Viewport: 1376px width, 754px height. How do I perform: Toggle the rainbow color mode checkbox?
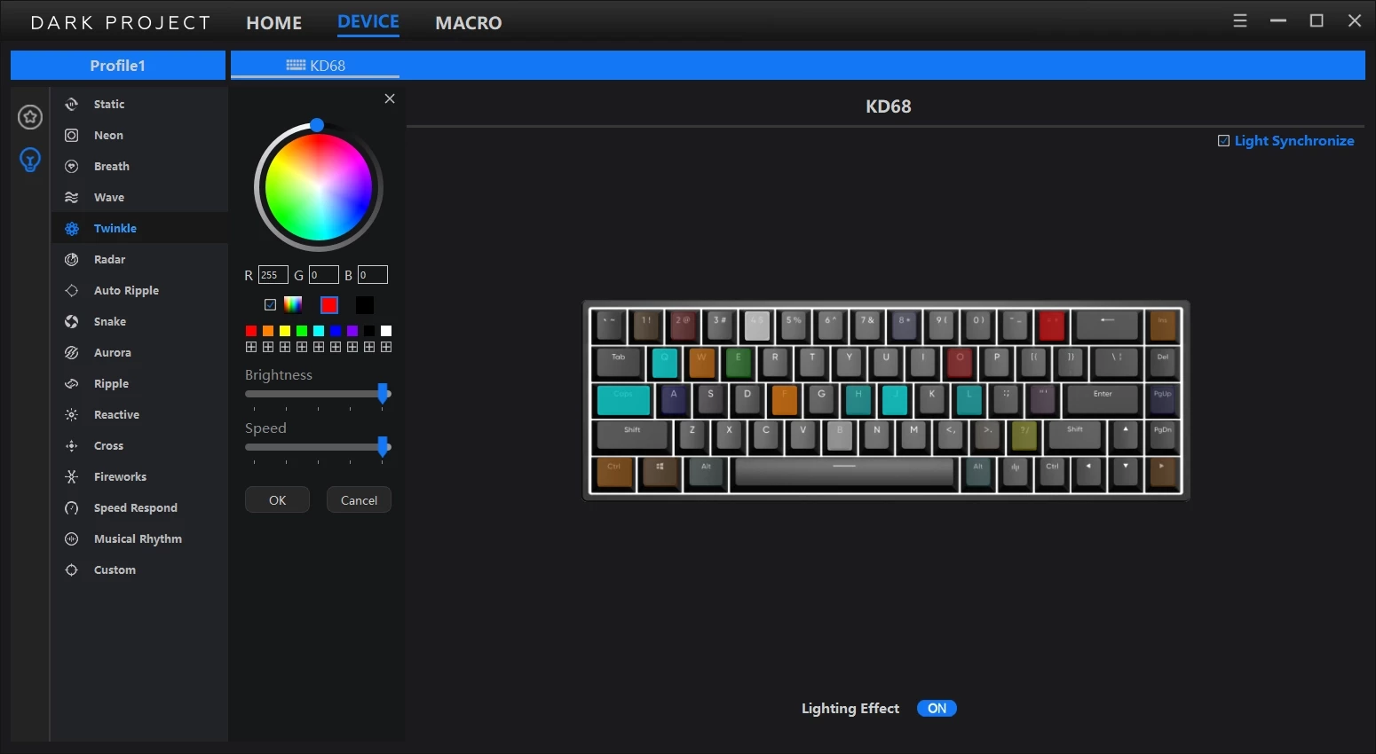click(x=271, y=305)
